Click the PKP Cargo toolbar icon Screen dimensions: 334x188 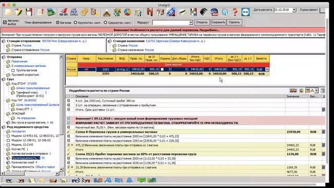coord(74,12)
